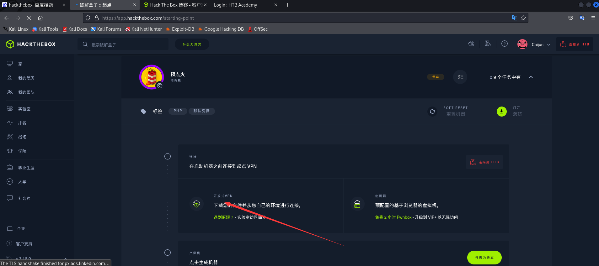Click 连接到 HTB in the connect card
The image size is (599, 266).
point(484,162)
